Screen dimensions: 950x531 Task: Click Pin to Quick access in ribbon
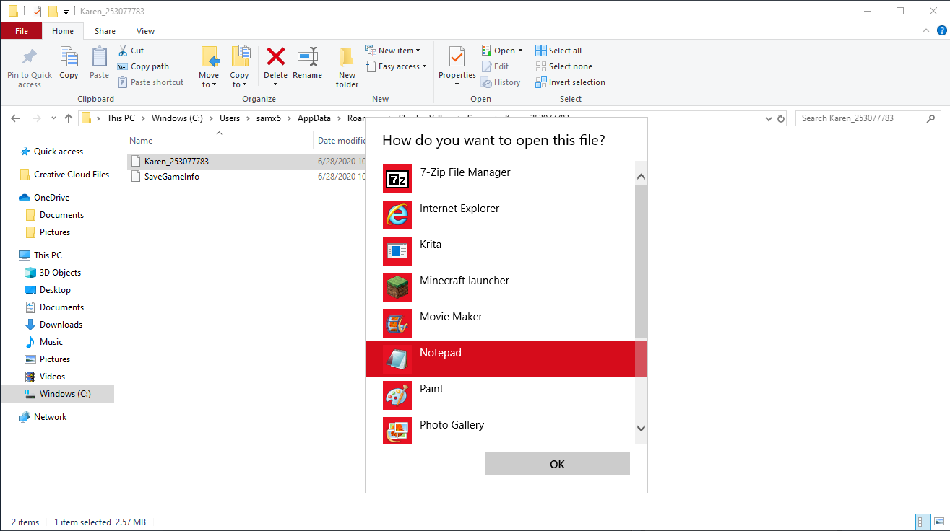pyautogui.click(x=30, y=67)
